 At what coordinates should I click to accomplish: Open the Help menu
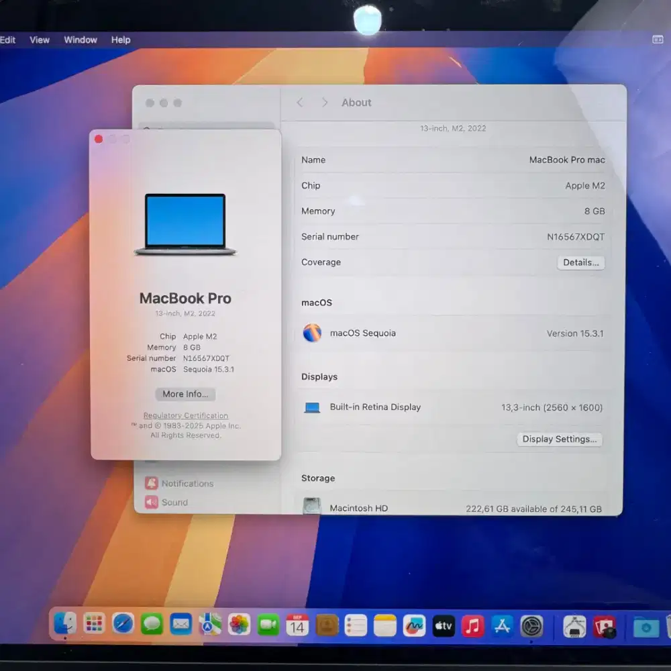pos(121,40)
